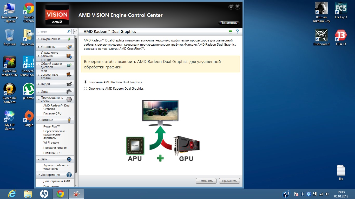This screenshot has height=199, width=355.
Task: Open Аудиоустройство по умолчанию page
Action: point(57,167)
